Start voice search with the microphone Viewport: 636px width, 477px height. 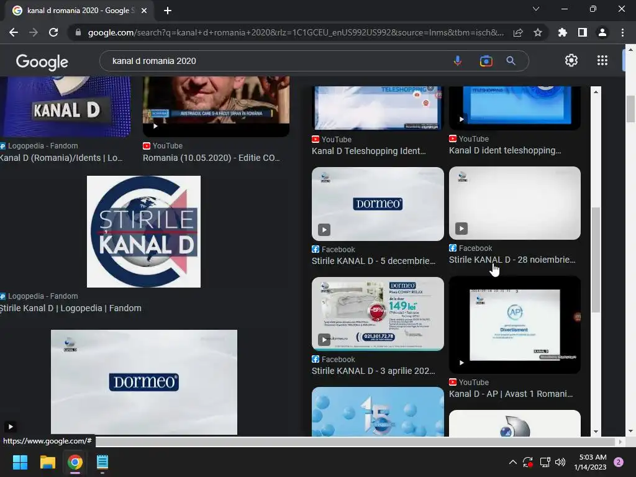click(x=458, y=61)
